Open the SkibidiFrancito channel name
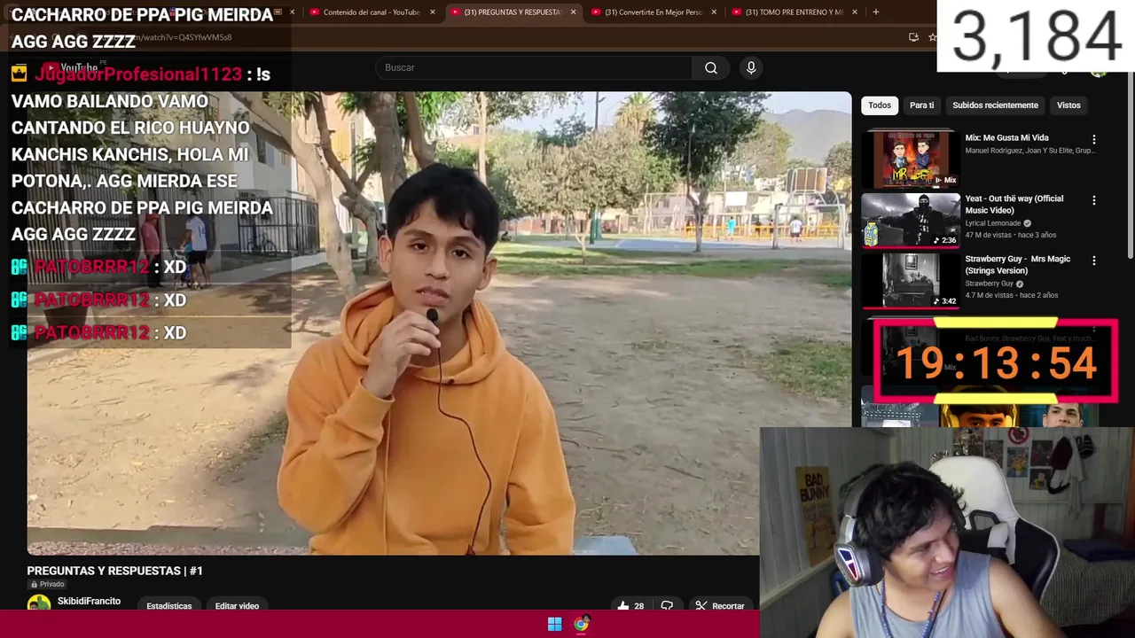This screenshot has height=638, width=1135. tap(89, 601)
